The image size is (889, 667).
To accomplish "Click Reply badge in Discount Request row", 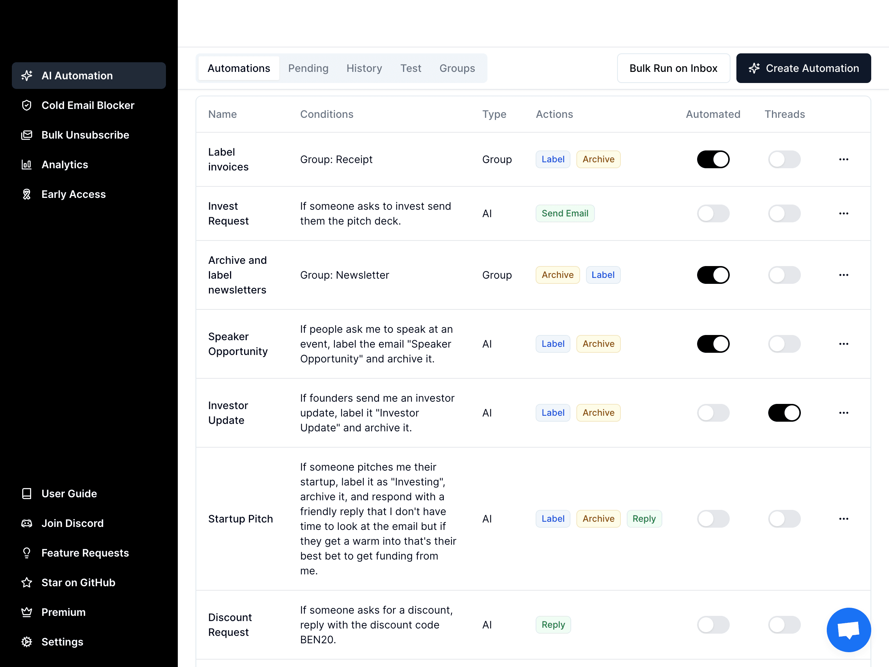I will (x=553, y=625).
